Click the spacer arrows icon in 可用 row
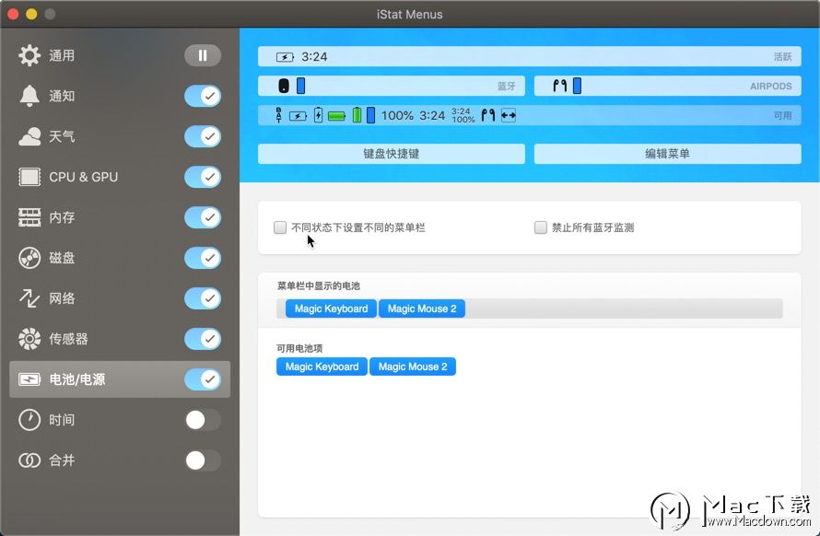This screenshot has height=536, width=820. (x=509, y=115)
